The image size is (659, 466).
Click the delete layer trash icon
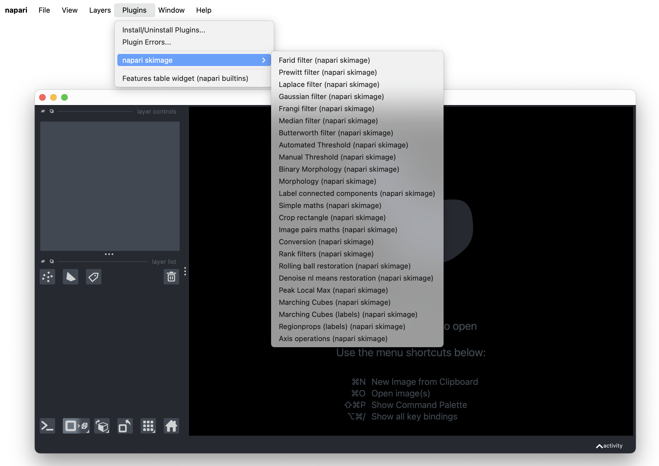pyautogui.click(x=171, y=277)
